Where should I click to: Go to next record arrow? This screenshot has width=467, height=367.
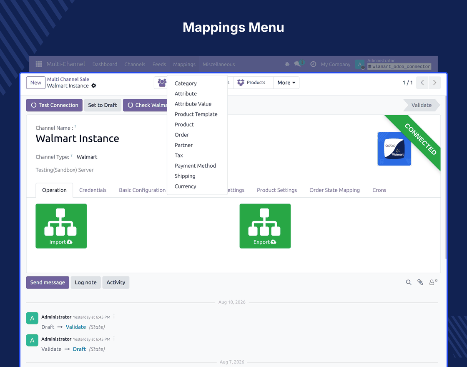[434, 83]
